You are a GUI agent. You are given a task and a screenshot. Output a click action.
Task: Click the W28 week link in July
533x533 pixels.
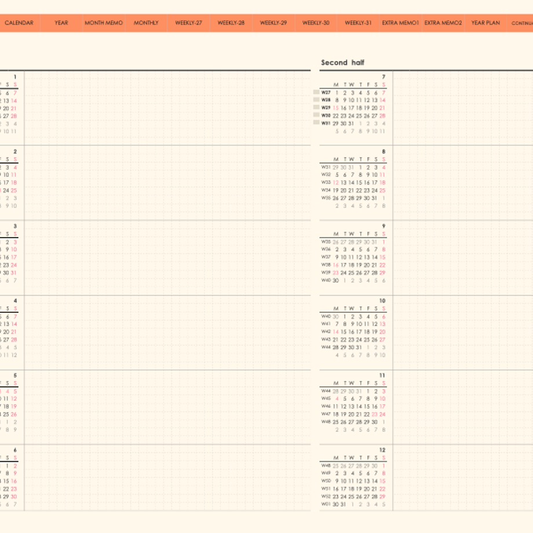326,100
